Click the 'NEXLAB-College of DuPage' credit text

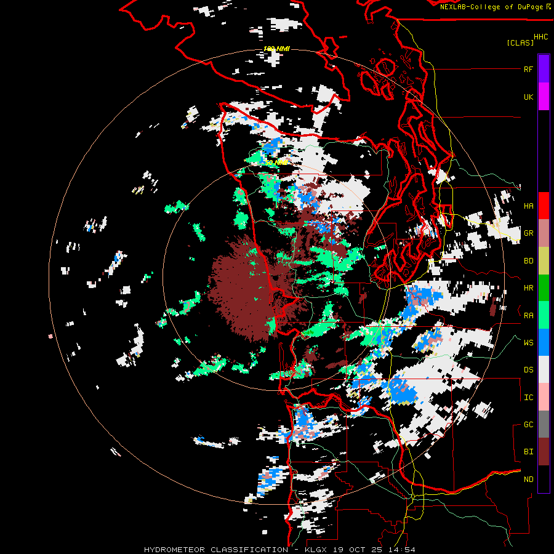click(491, 7)
